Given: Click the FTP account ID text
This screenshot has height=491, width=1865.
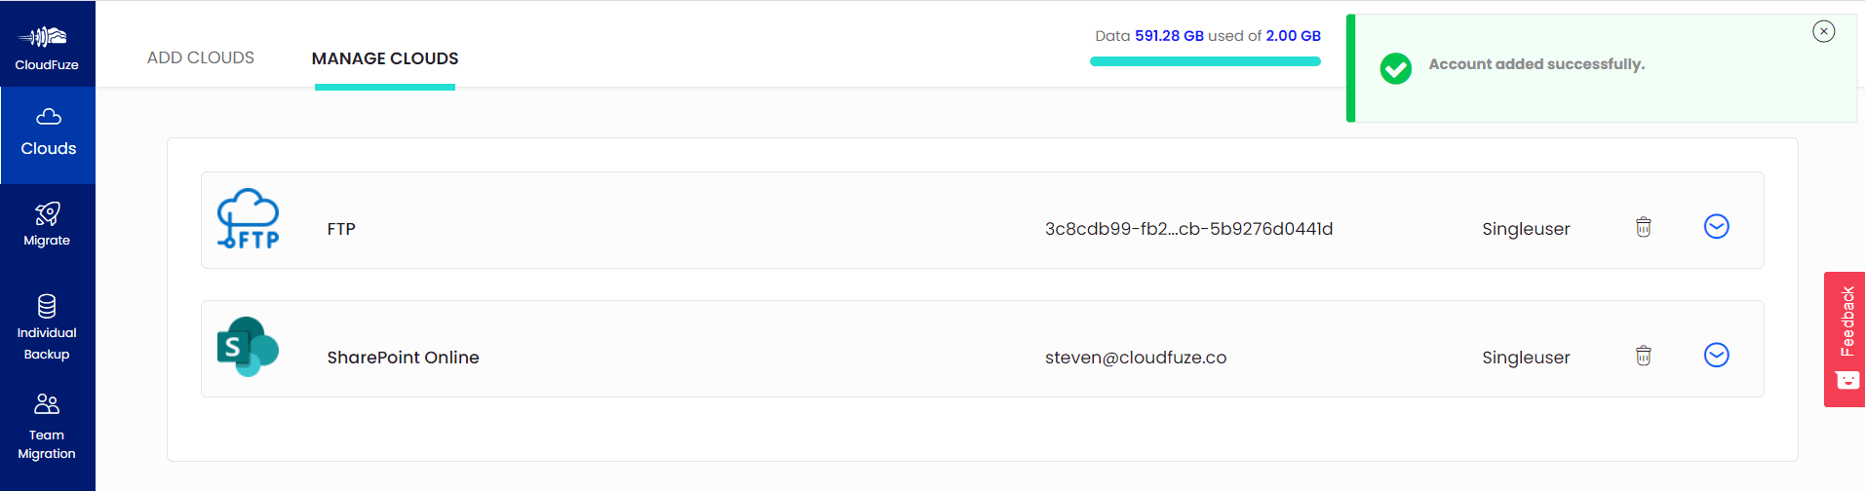Looking at the screenshot, I should (x=1188, y=229).
